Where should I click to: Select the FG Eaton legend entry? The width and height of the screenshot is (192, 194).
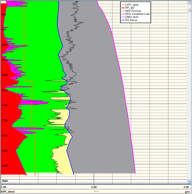(132, 20)
